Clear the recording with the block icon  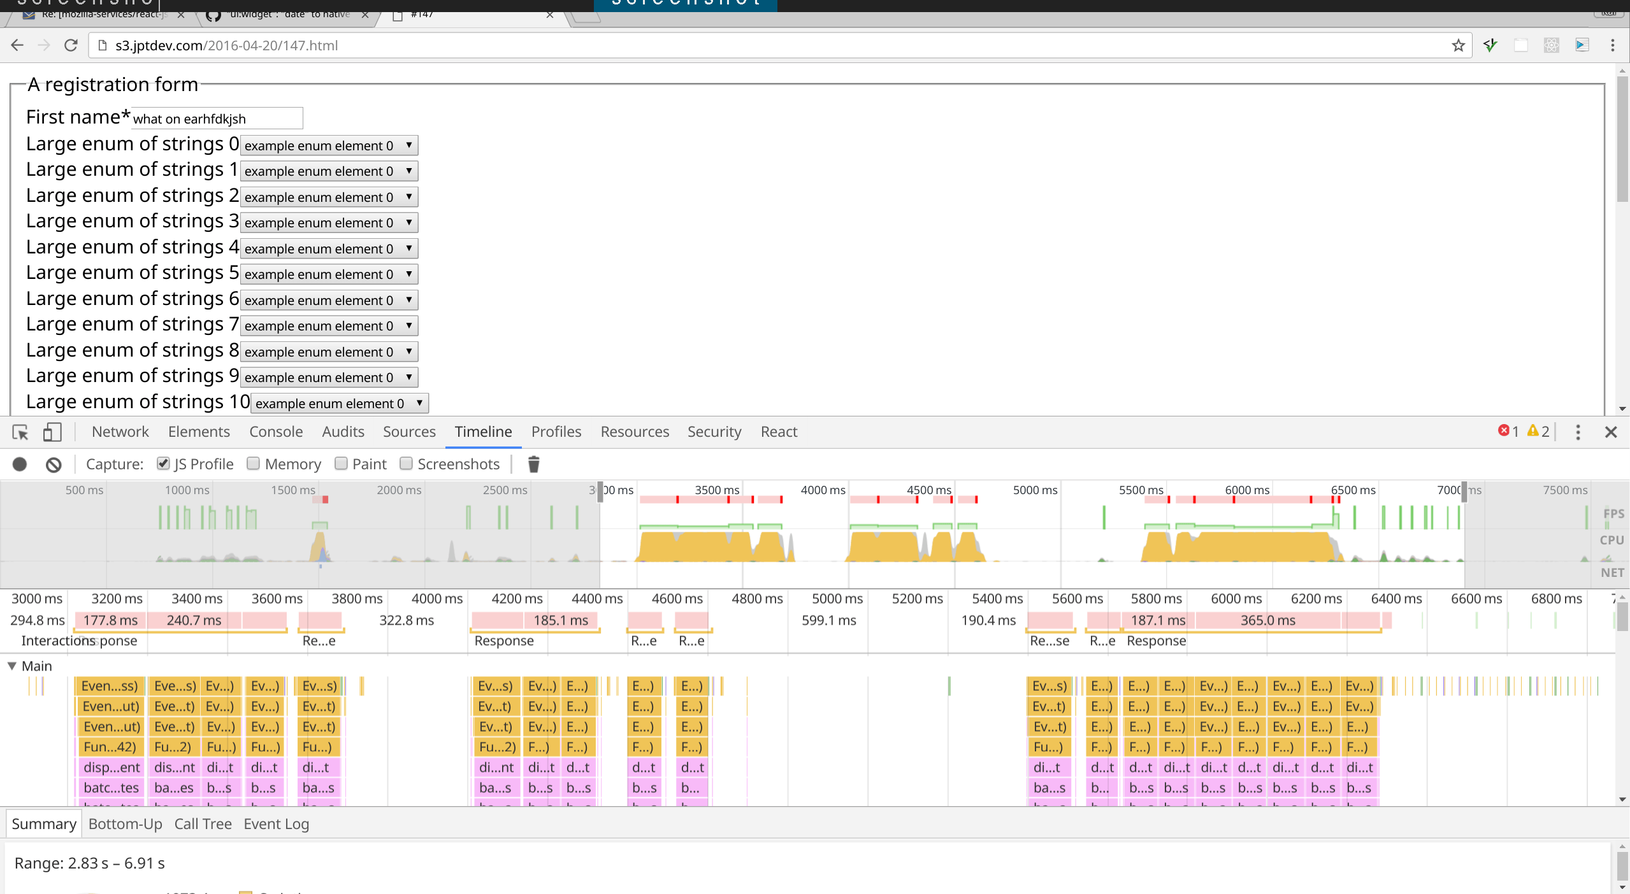(53, 464)
